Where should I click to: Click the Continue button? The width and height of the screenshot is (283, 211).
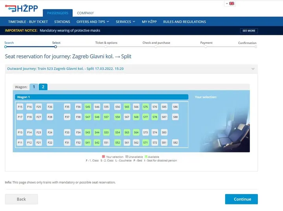tap(241, 199)
